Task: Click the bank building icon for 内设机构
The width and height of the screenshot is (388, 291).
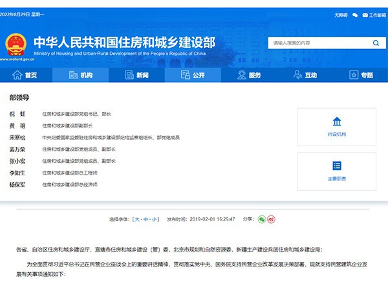Action: (x=337, y=122)
